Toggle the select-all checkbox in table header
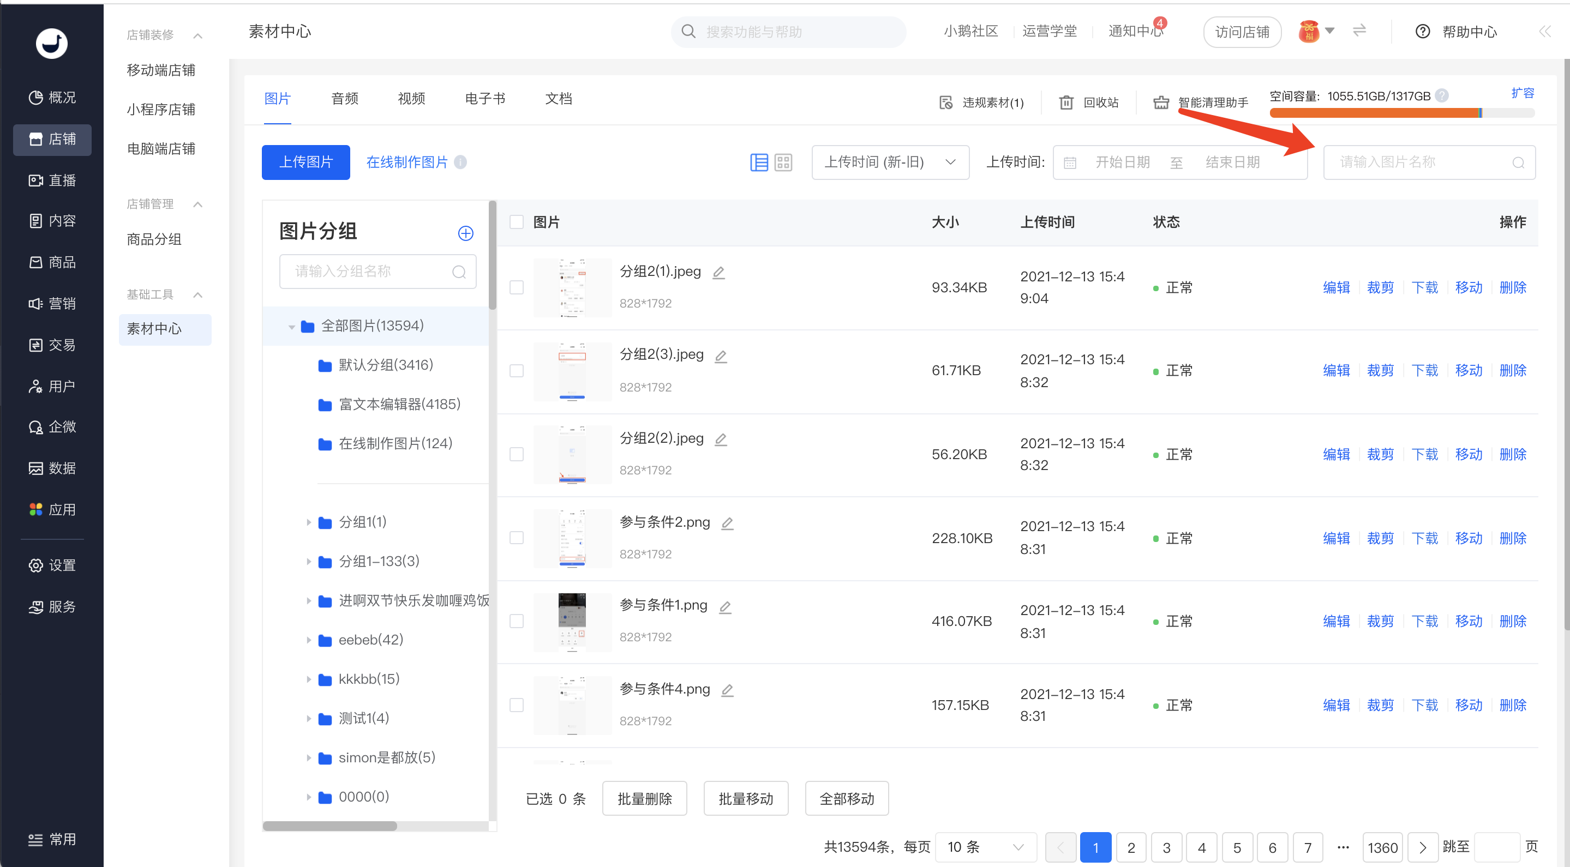The image size is (1570, 867). (x=516, y=222)
